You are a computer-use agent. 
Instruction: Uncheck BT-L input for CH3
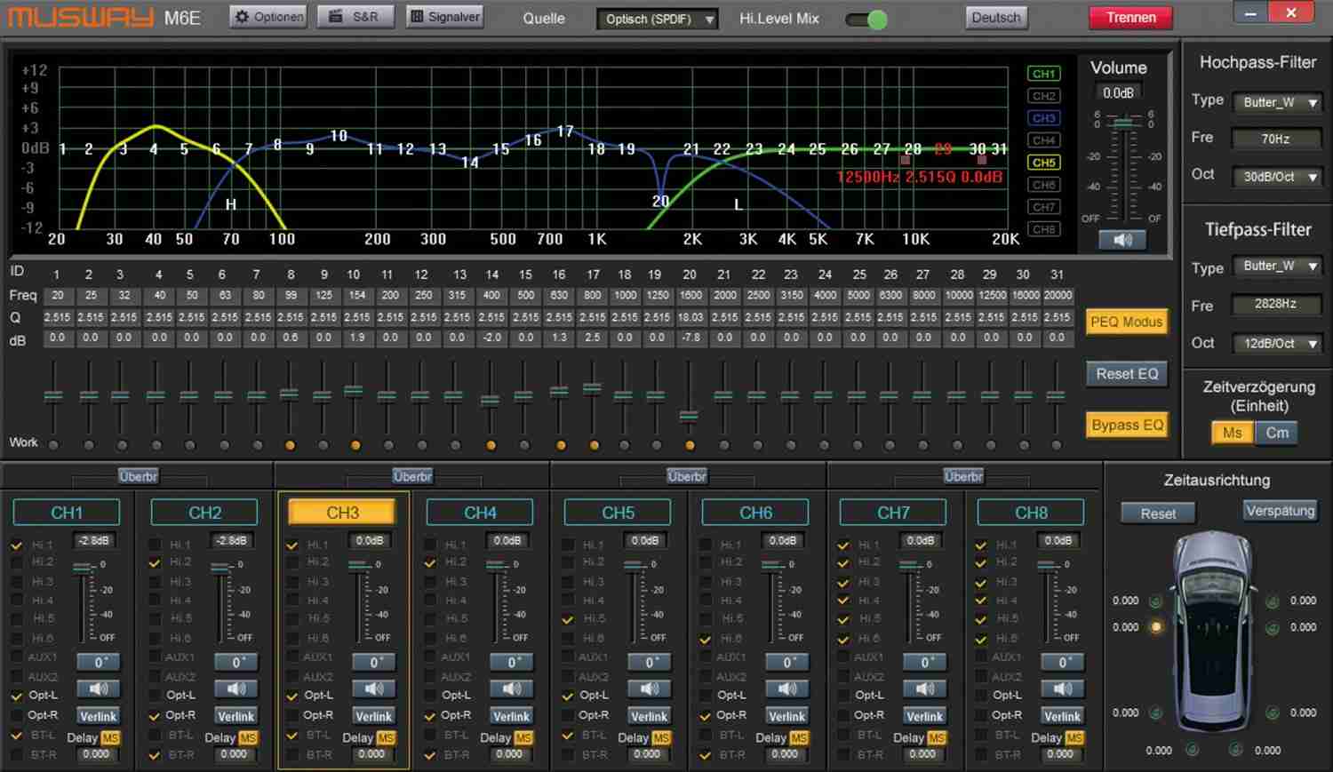click(x=292, y=736)
